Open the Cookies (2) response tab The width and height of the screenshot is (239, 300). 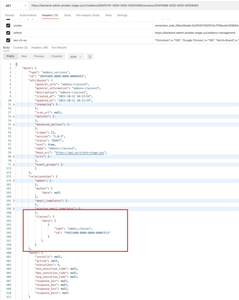pos(21,47)
